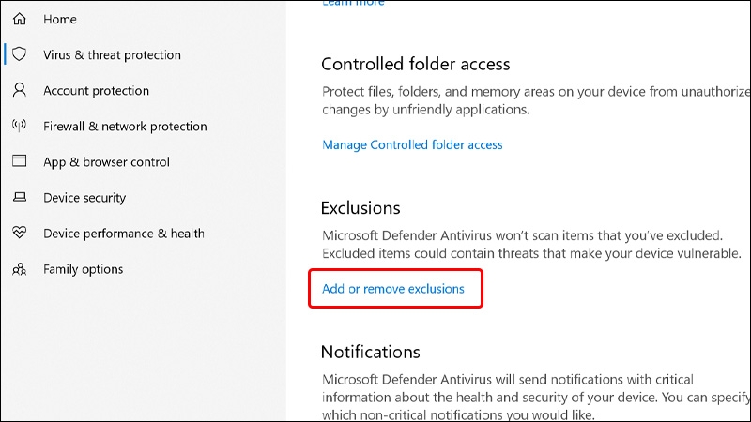
Task: Open Firewall & network protection
Action: 125,127
